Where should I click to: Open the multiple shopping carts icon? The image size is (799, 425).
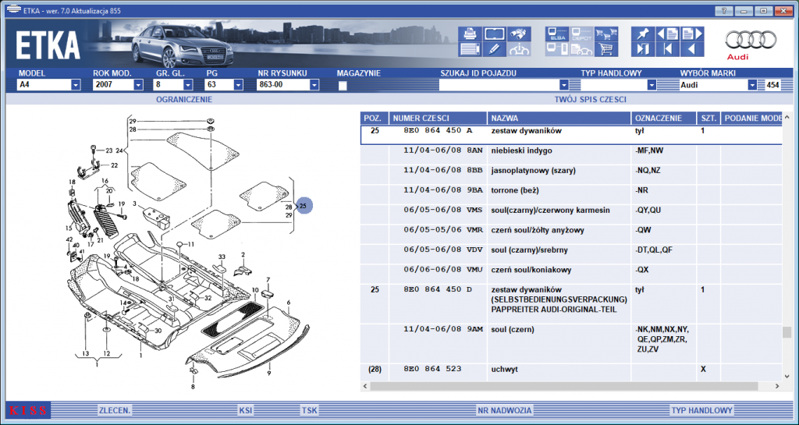tap(606, 34)
